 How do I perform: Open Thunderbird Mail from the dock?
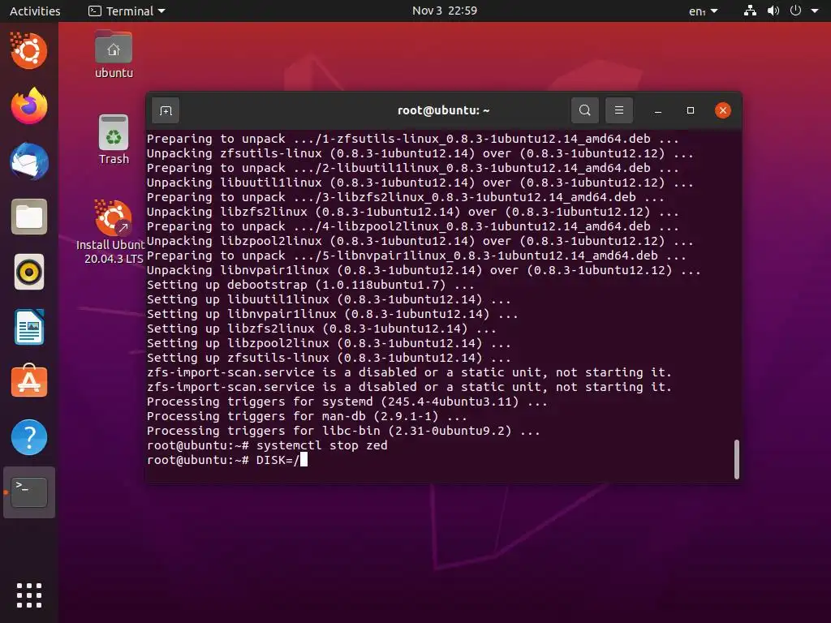pyautogui.click(x=29, y=161)
